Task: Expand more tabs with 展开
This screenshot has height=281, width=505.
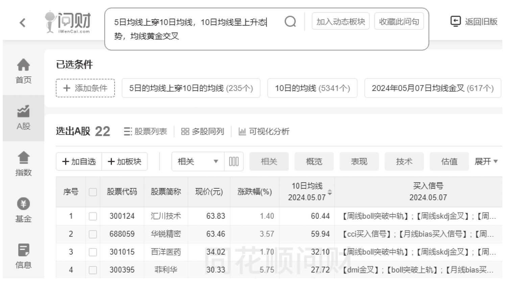Action: [x=486, y=161]
